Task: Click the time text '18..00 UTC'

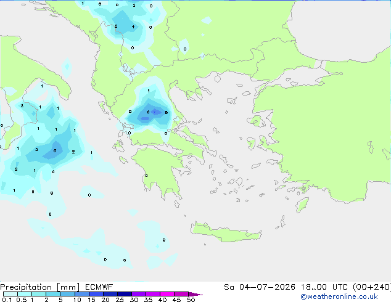Action: click(x=325, y=287)
